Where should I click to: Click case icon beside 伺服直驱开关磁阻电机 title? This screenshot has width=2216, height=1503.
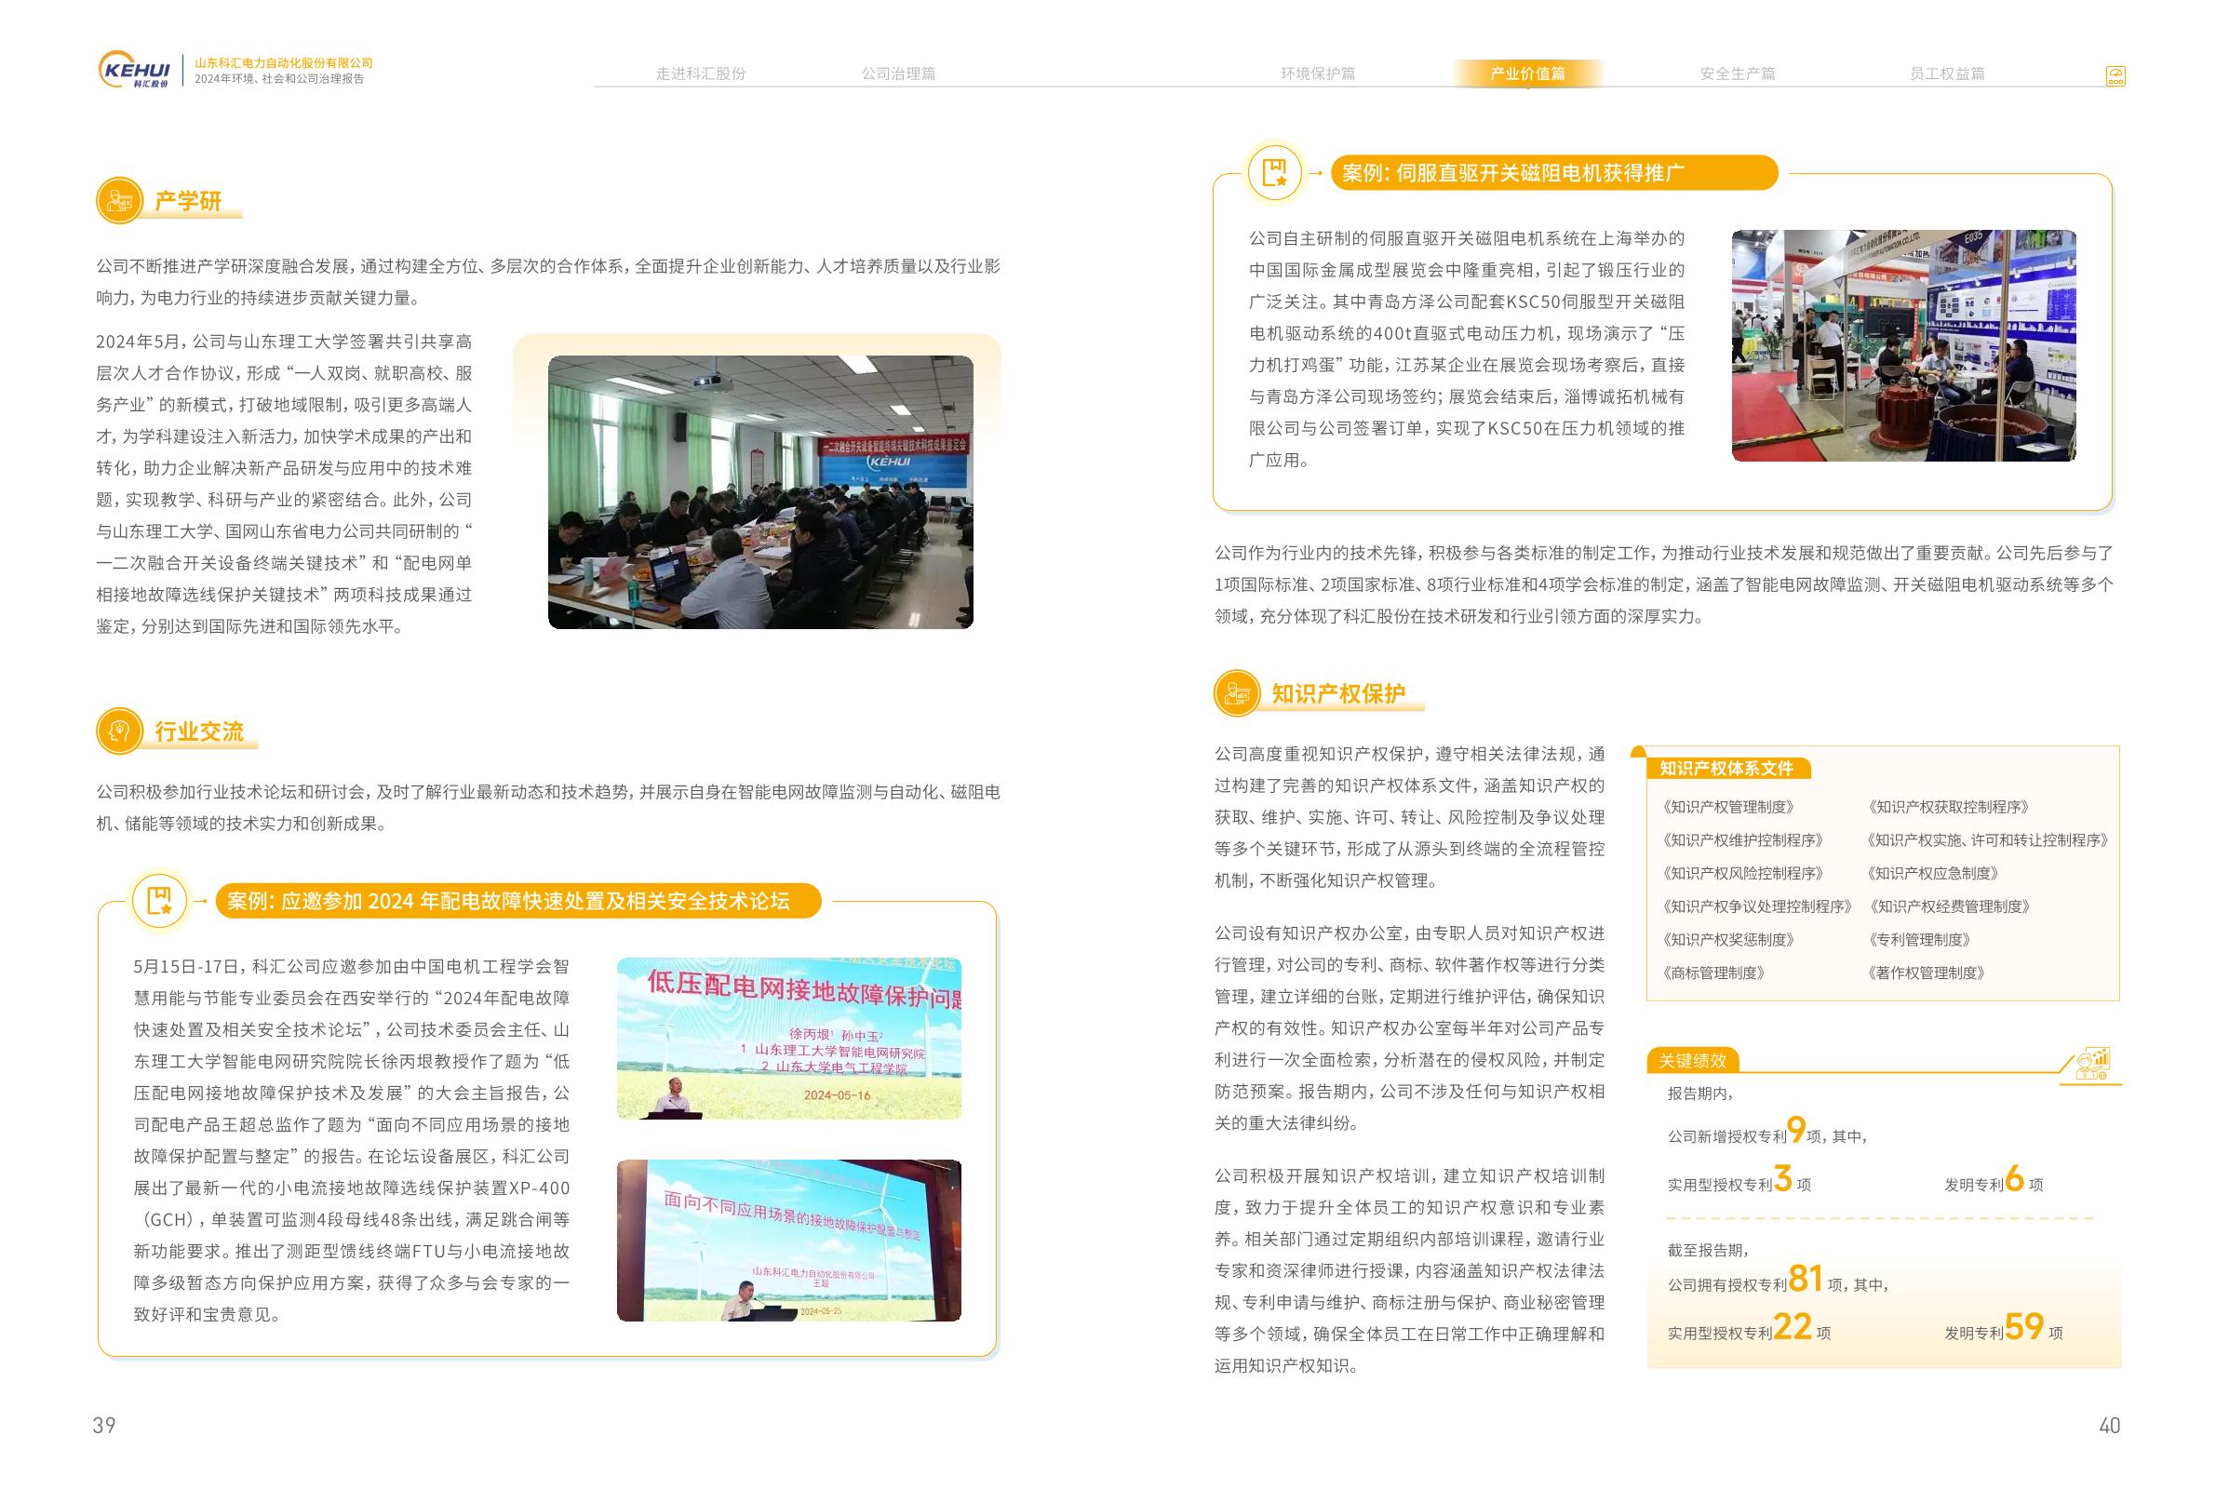1275,172
